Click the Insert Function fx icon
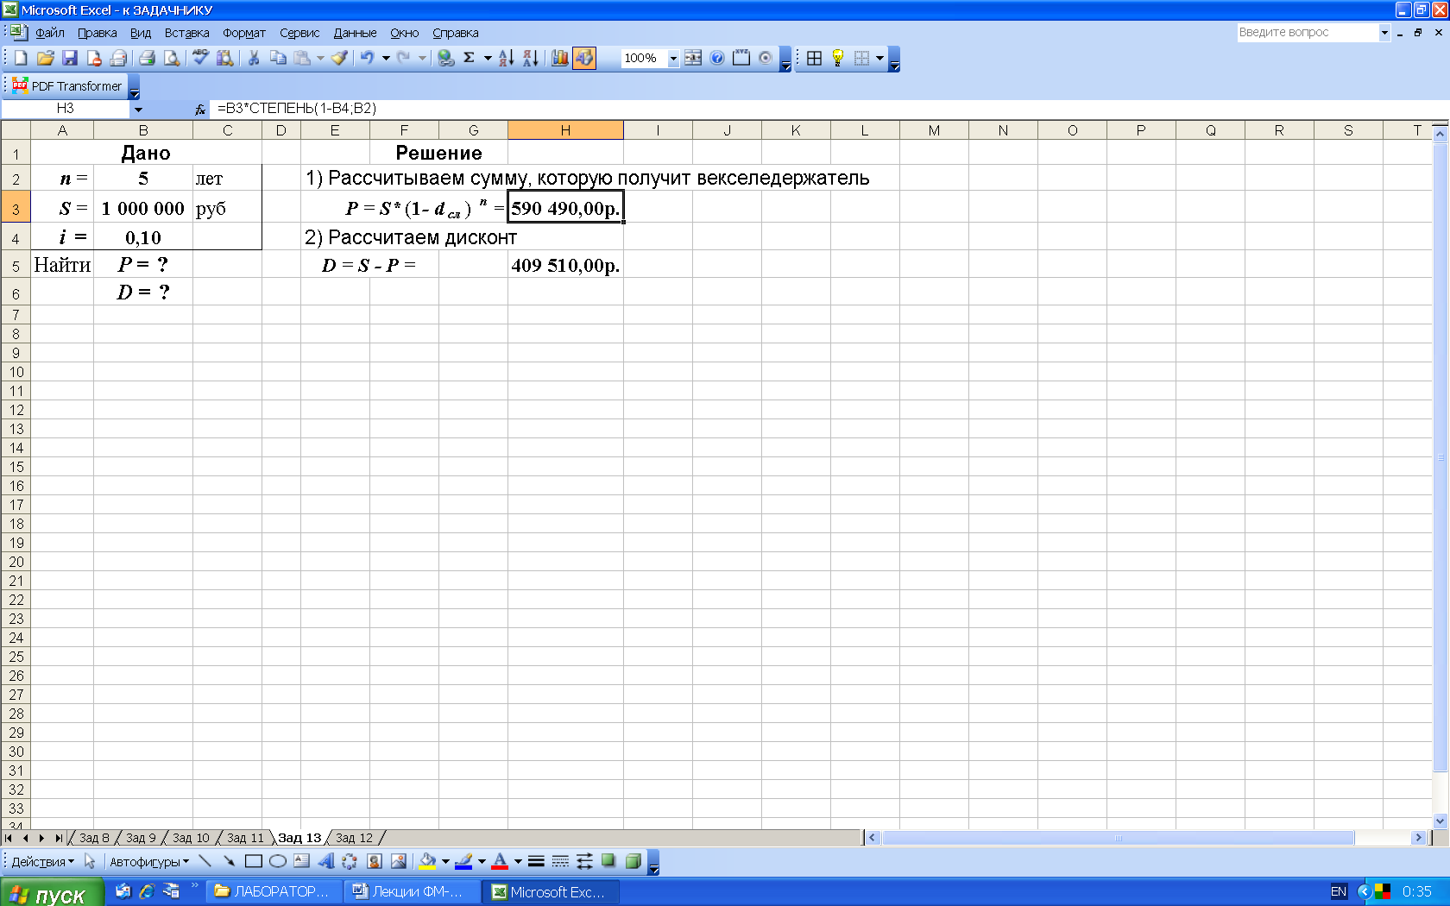 click(200, 109)
